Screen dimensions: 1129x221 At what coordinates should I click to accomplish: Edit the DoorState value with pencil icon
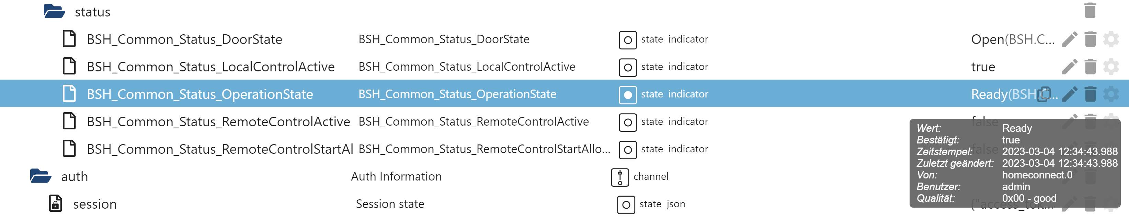pyautogui.click(x=1069, y=39)
